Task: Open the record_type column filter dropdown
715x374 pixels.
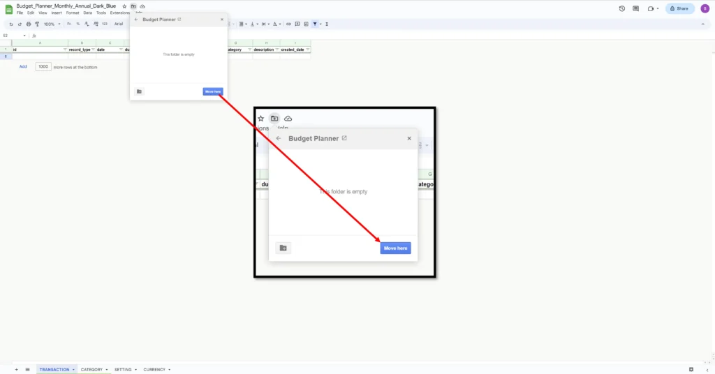Action: tap(93, 50)
